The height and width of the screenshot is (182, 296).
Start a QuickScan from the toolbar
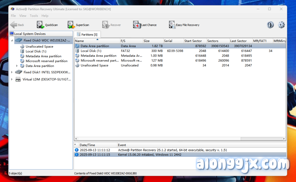47,25
